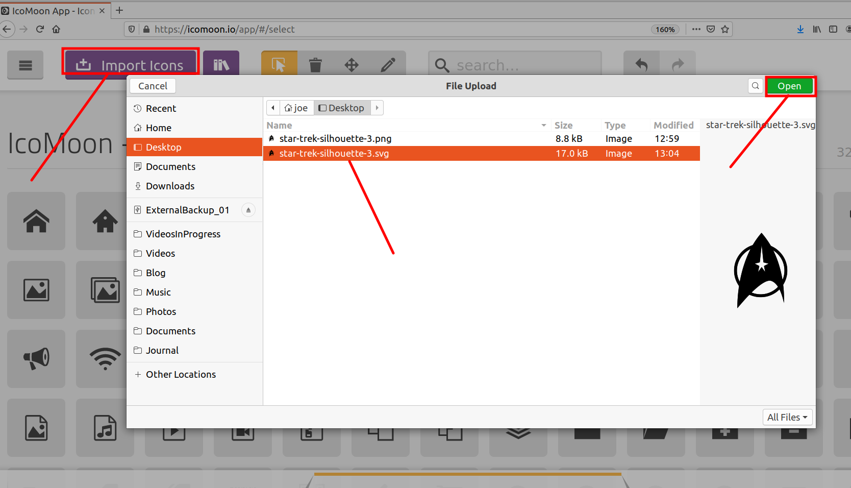The image size is (851, 488).
Task: Click the Firefox home button
Action: (56, 29)
